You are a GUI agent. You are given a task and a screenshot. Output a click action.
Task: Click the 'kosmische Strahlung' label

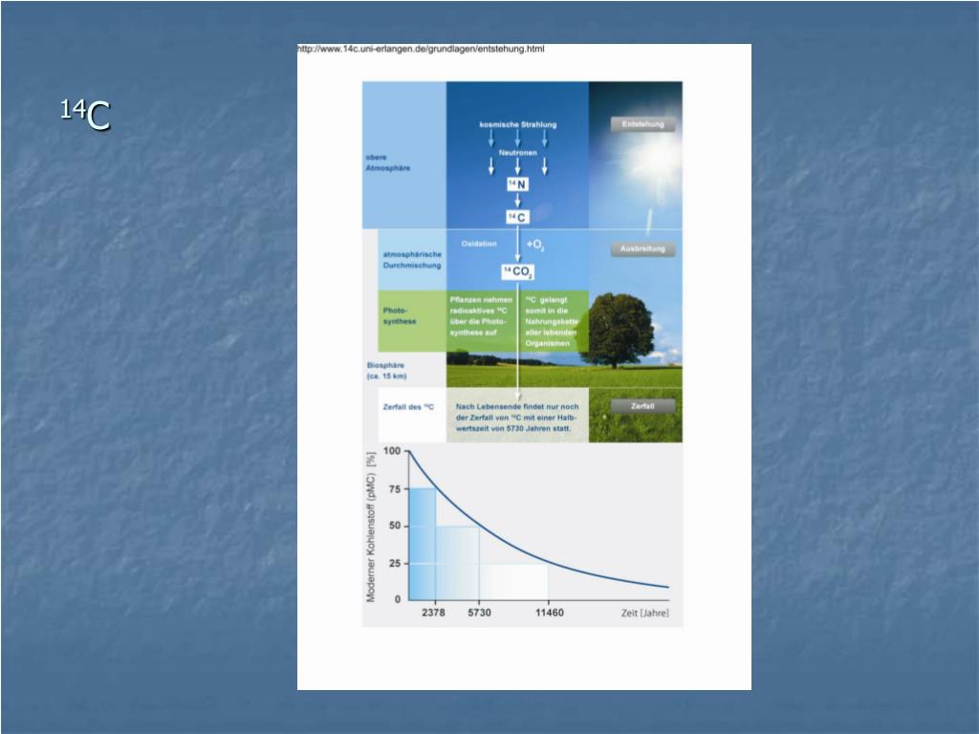517,124
